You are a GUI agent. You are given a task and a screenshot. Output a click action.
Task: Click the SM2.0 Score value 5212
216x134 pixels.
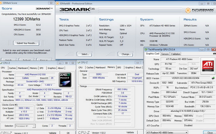pos(38,25)
